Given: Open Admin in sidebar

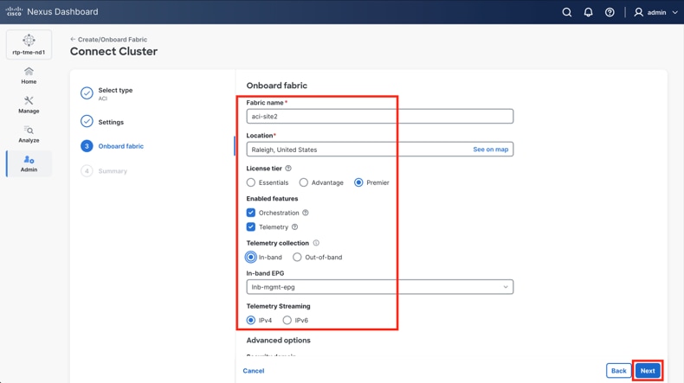Looking at the screenshot, I should (x=29, y=163).
